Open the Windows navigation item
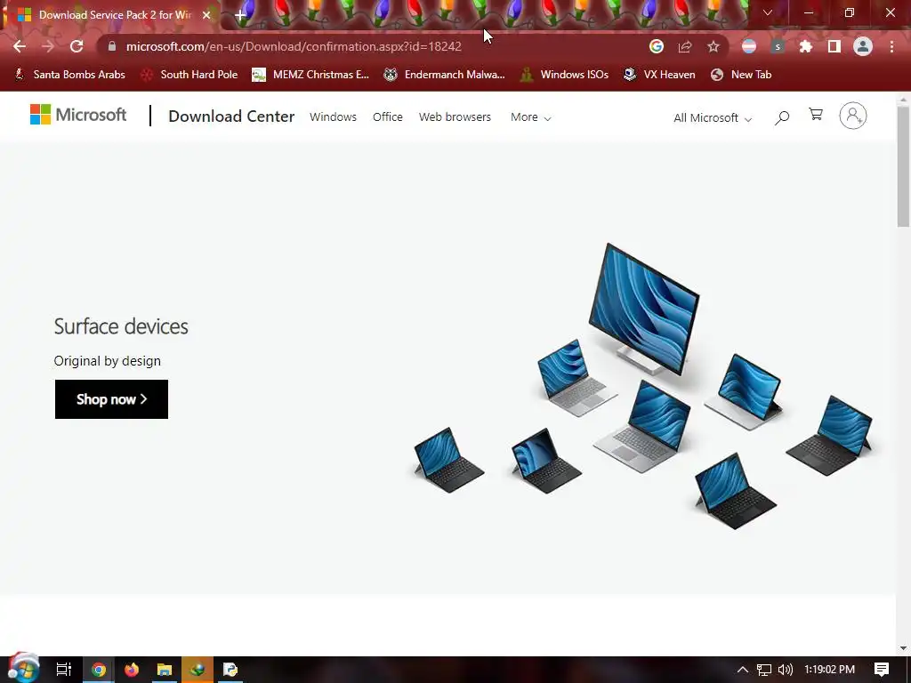 [x=333, y=117]
